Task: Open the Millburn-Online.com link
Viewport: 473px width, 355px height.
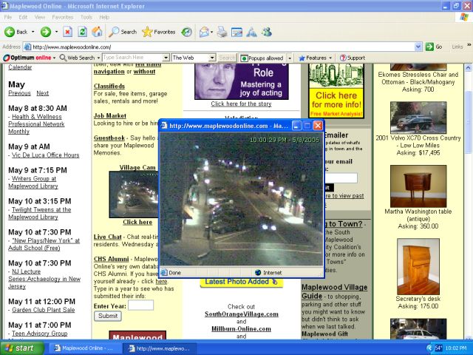Action: click(241, 329)
